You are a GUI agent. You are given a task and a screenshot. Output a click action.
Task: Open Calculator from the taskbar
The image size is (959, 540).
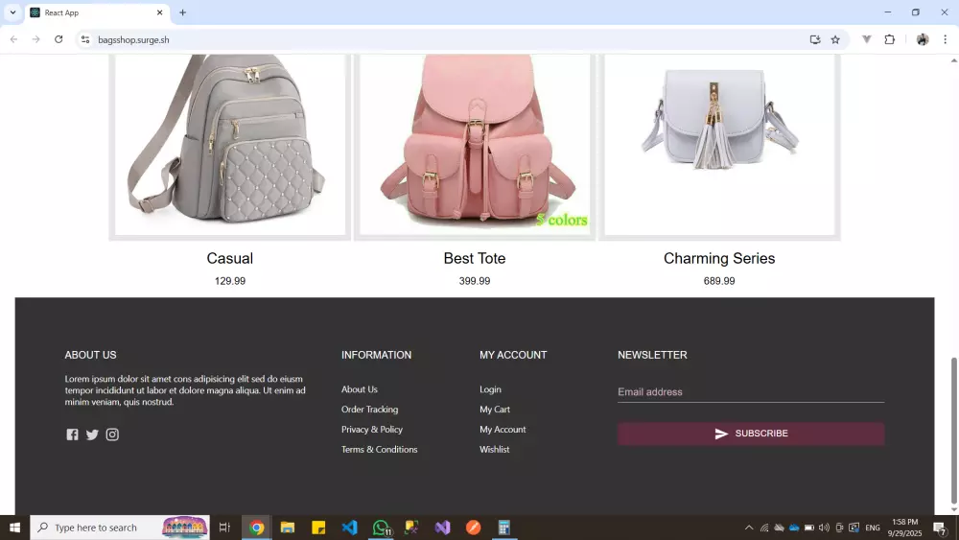tap(504, 528)
